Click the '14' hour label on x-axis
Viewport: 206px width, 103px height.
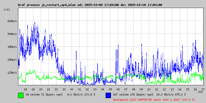click(180, 89)
